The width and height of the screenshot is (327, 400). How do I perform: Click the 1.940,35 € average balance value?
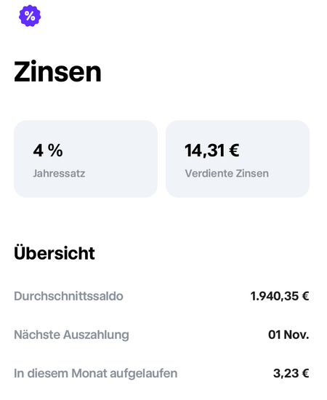coord(280,296)
